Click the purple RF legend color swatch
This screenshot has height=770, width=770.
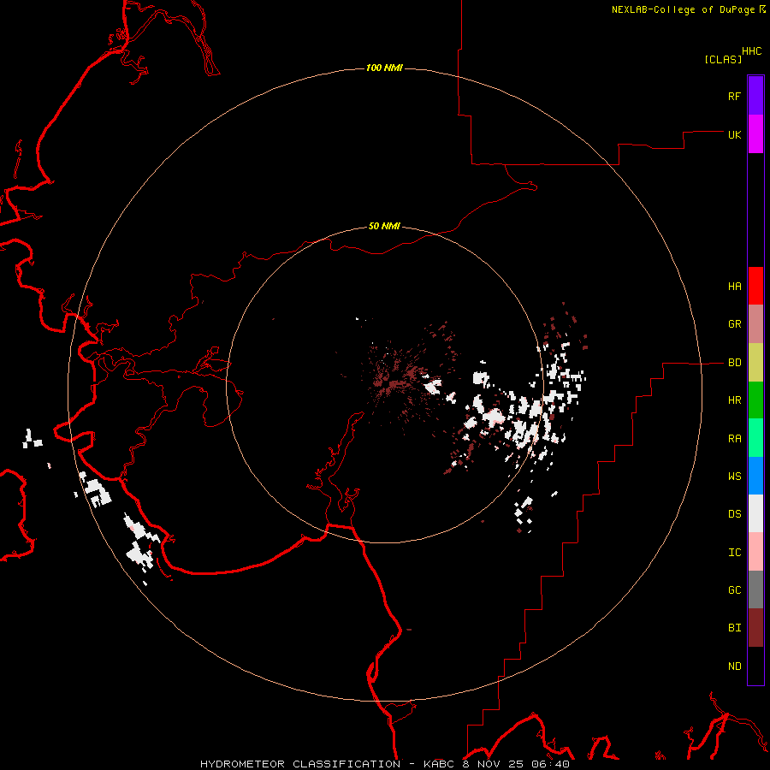coord(755,96)
